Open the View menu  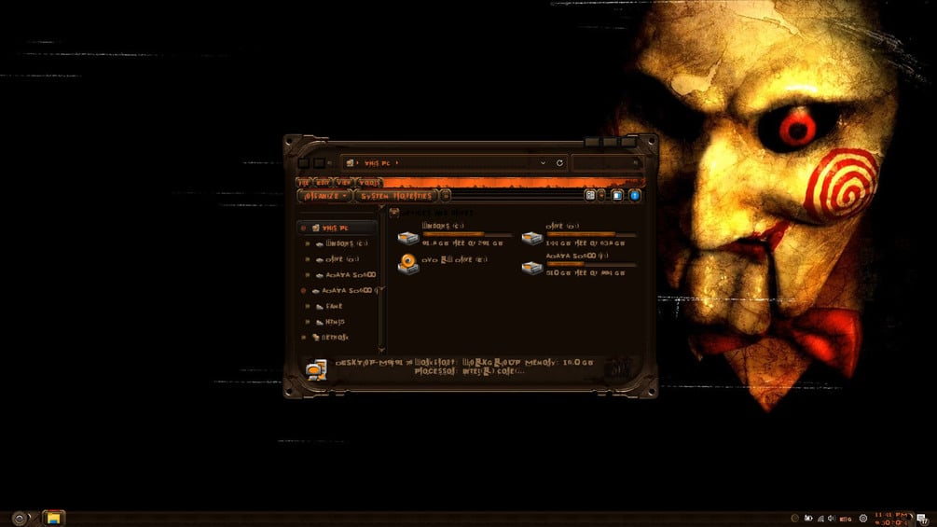(x=344, y=182)
